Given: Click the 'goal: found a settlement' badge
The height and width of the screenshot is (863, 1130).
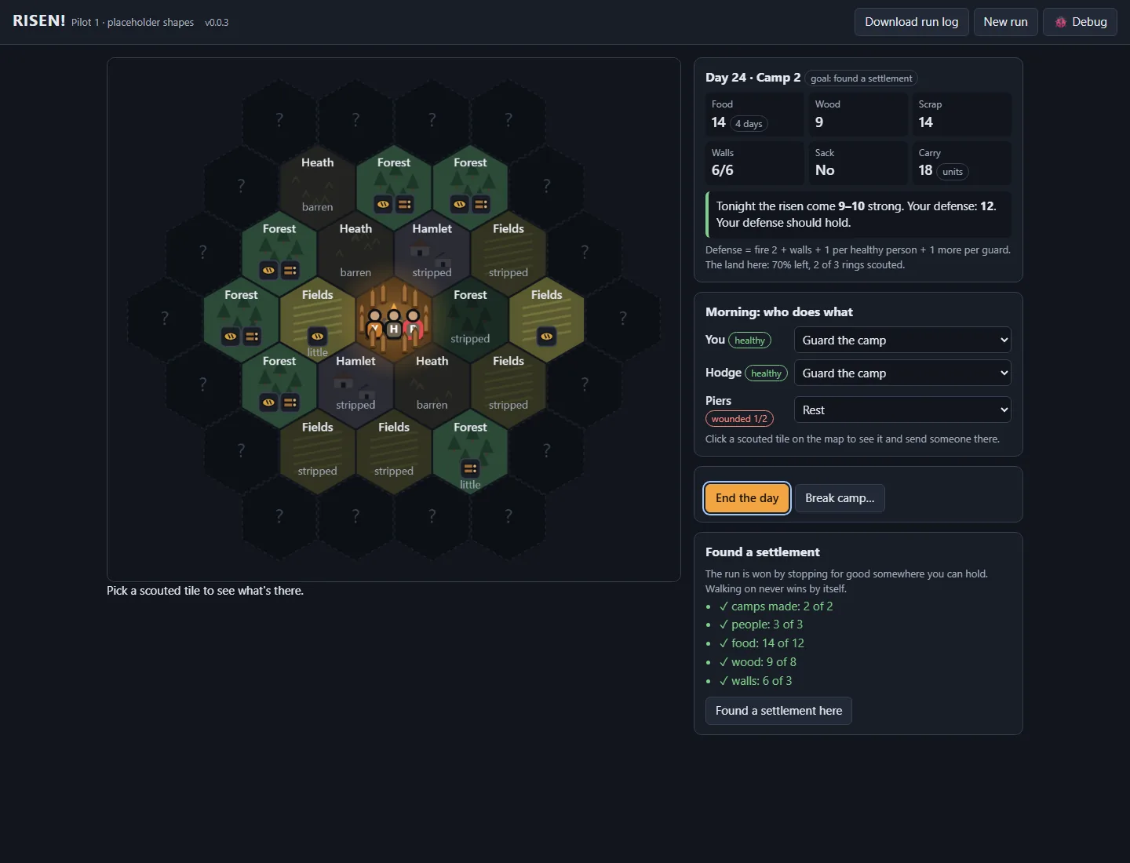Looking at the screenshot, I should (x=861, y=78).
